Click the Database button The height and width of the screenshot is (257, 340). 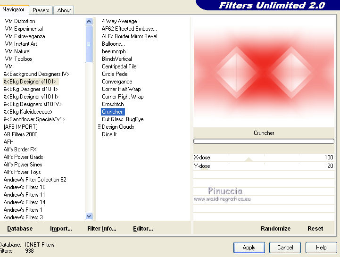20,229
